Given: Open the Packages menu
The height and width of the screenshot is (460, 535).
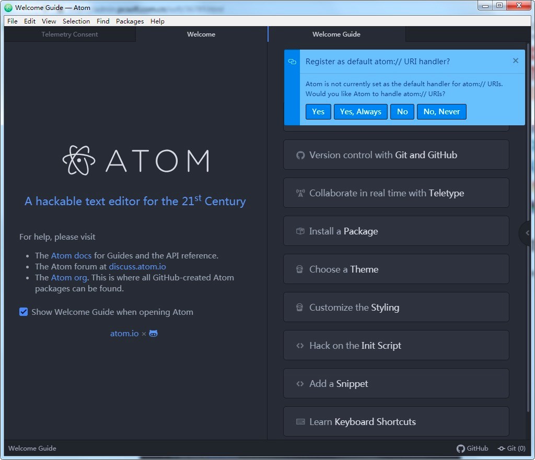Looking at the screenshot, I should pos(130,21).
